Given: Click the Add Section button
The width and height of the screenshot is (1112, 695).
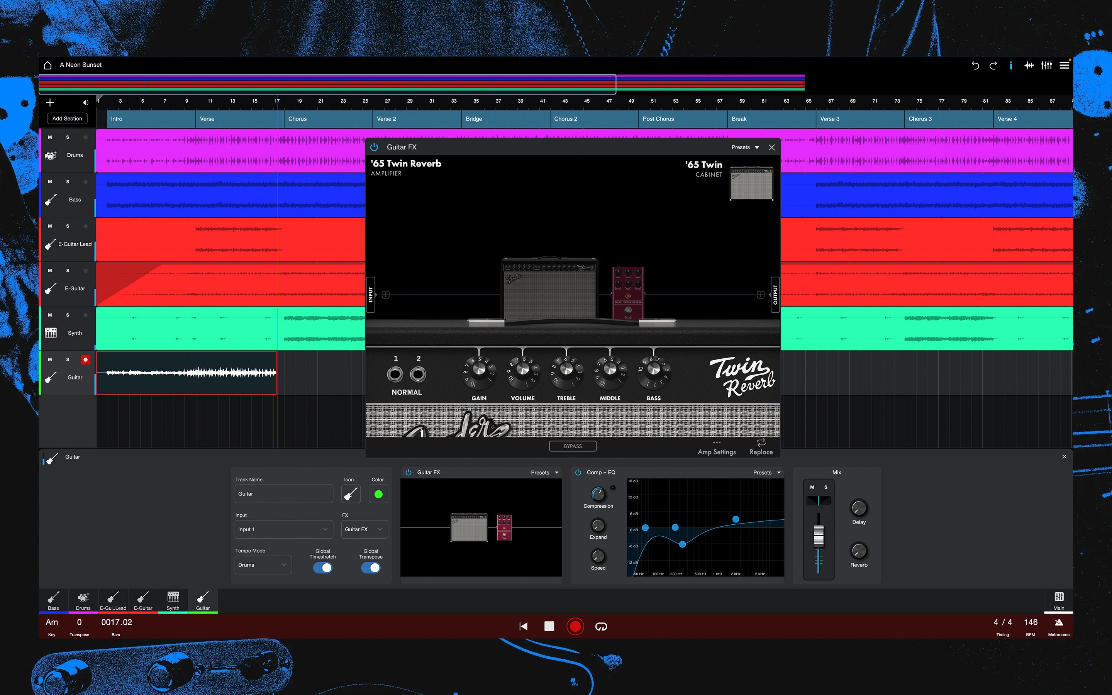Looking at the screenshot, I should click(67, 119).
